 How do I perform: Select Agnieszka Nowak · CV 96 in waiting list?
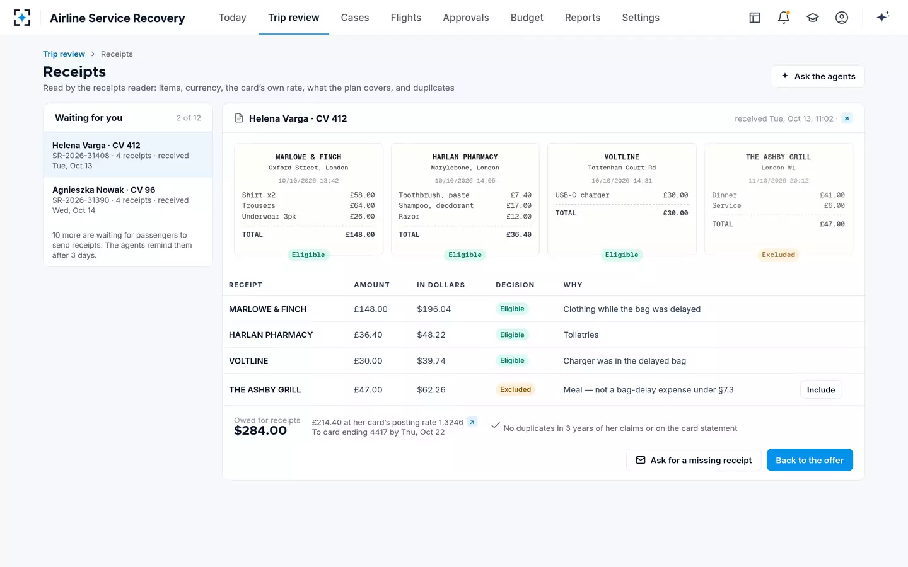pyautogui.click(x=128, y=200)
